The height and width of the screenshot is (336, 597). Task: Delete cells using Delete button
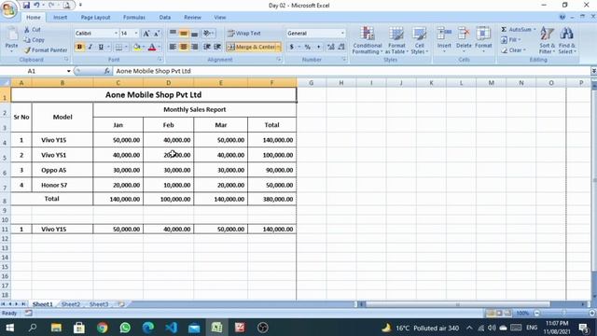pyautogui.click(x=464, y=39)
